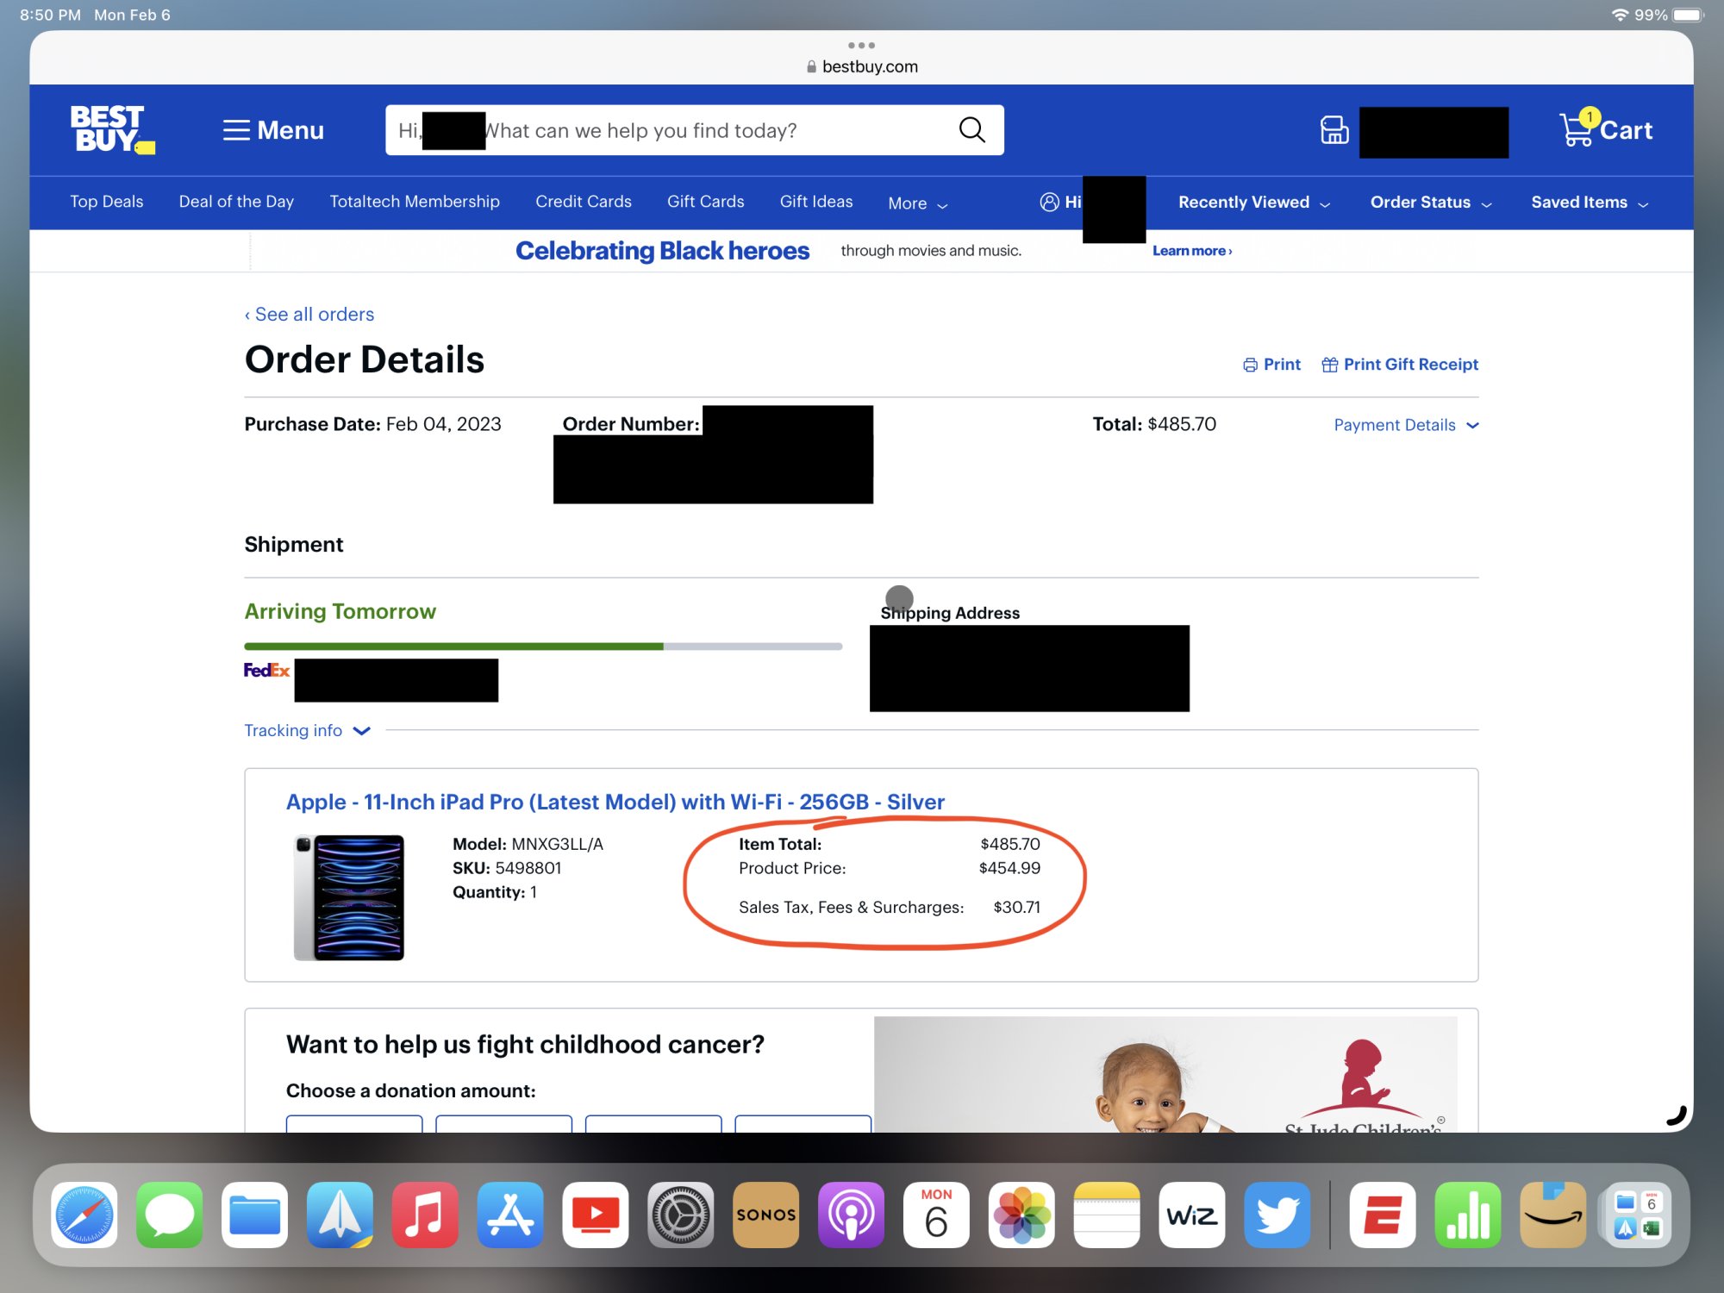Image resolution: width=1724 pixels, height=1293 pixels.
Task: Click the store locator icon
Action: click(x=1334, y=130)
